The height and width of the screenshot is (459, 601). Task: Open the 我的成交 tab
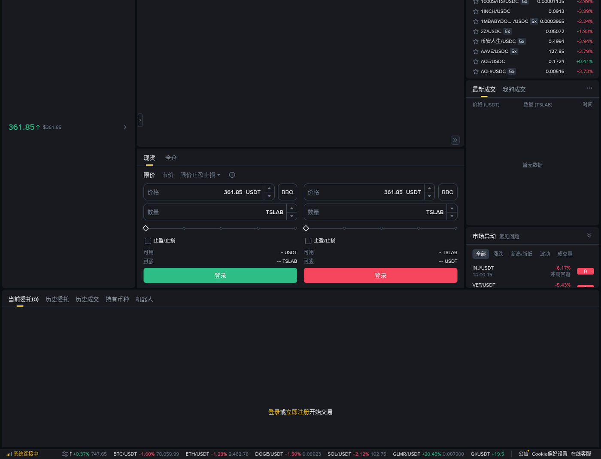pyautogui.click(x=514, y=89)
